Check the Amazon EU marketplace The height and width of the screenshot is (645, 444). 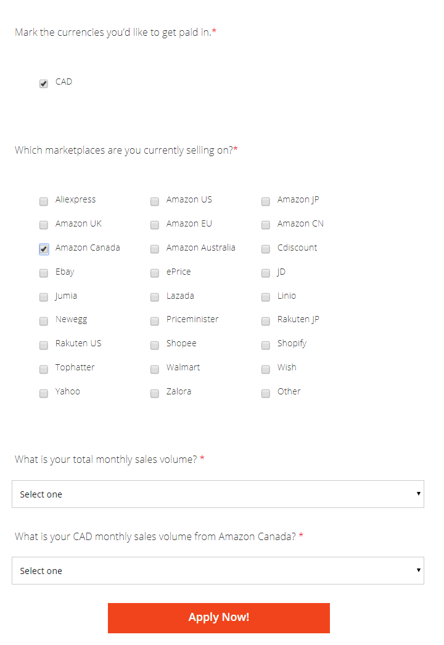154,225
